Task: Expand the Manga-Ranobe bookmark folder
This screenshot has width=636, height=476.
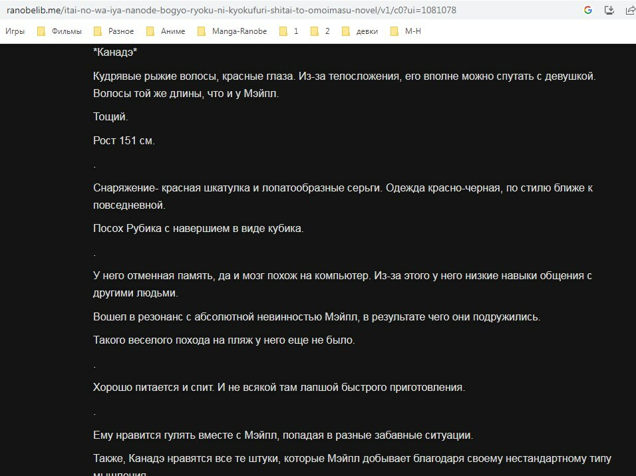Action: [x=232, y=31]
